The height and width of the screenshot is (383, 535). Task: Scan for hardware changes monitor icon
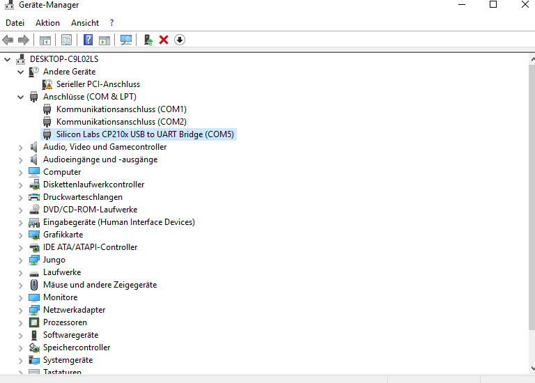tap(126, 40)
